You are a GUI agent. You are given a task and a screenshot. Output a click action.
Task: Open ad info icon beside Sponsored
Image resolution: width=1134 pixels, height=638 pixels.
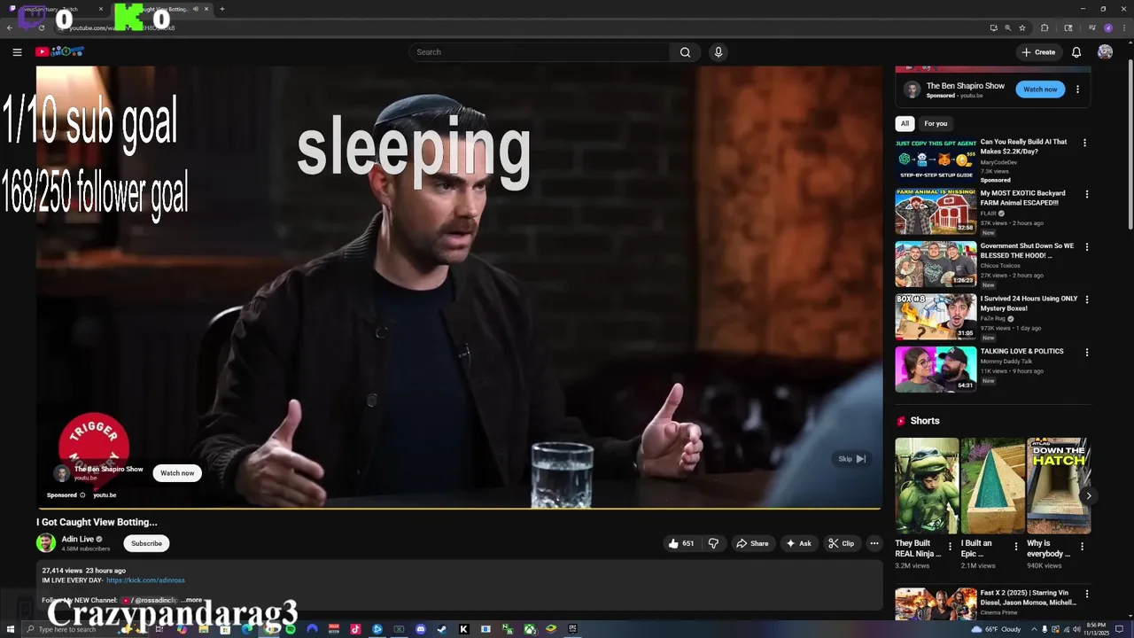82,495
